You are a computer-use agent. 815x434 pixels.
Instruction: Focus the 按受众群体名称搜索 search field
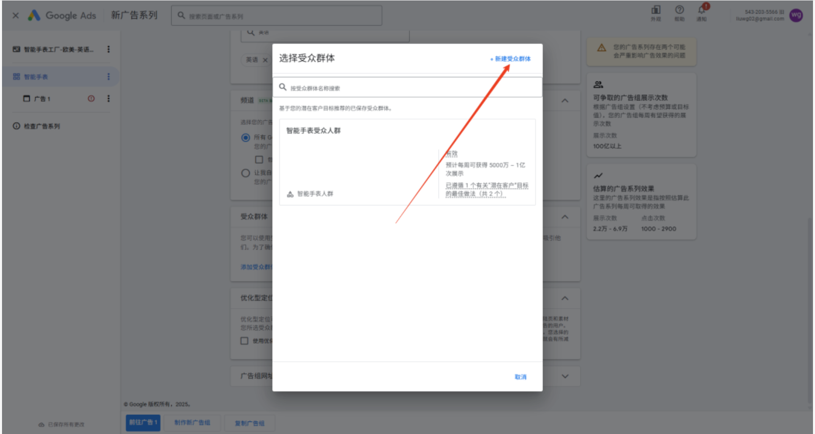[x=407, y=87]
